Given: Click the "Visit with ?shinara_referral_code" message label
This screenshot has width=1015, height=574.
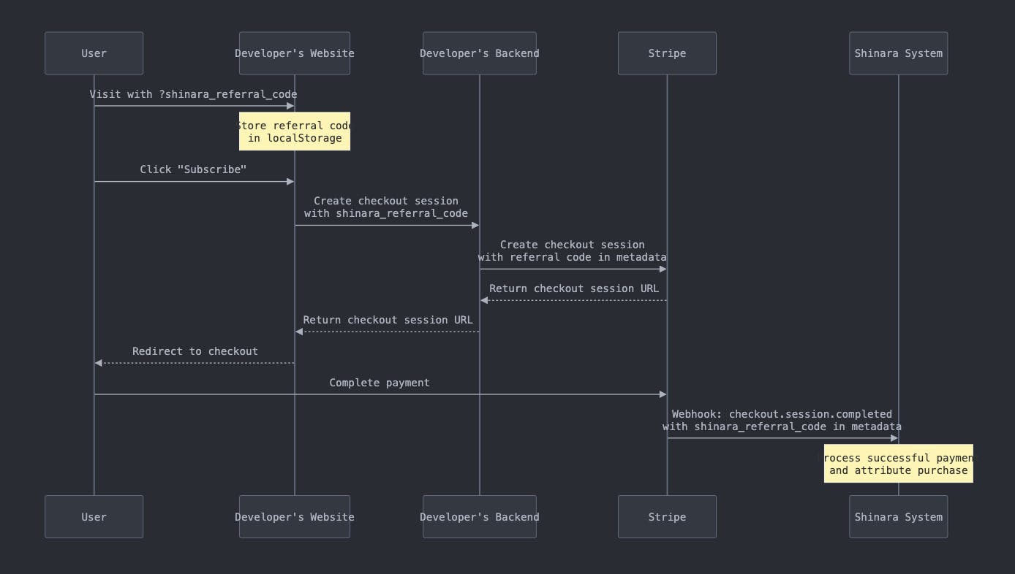Looking at the screenshot, I should coord(194,94).
